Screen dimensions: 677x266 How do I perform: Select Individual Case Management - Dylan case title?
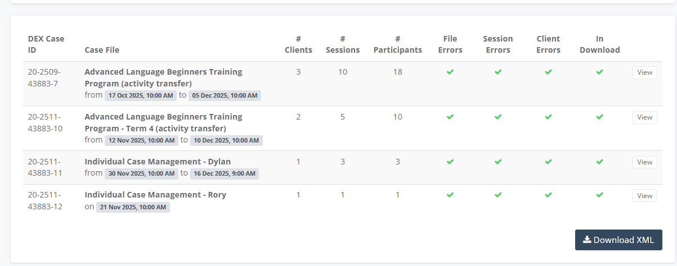158,162
